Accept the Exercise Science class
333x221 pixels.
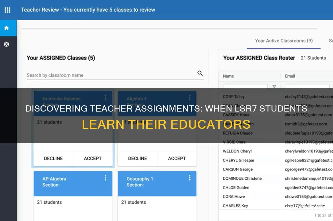93,158
